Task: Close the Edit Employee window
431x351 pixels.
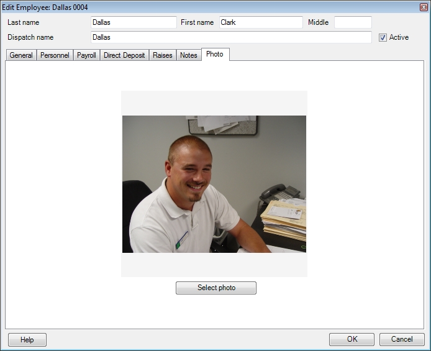Action: (424, 7)
